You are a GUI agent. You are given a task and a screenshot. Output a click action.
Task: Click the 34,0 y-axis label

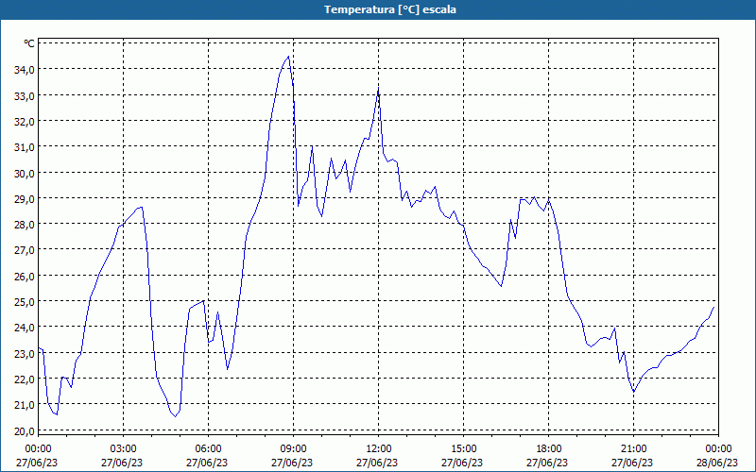click(25, 70)
